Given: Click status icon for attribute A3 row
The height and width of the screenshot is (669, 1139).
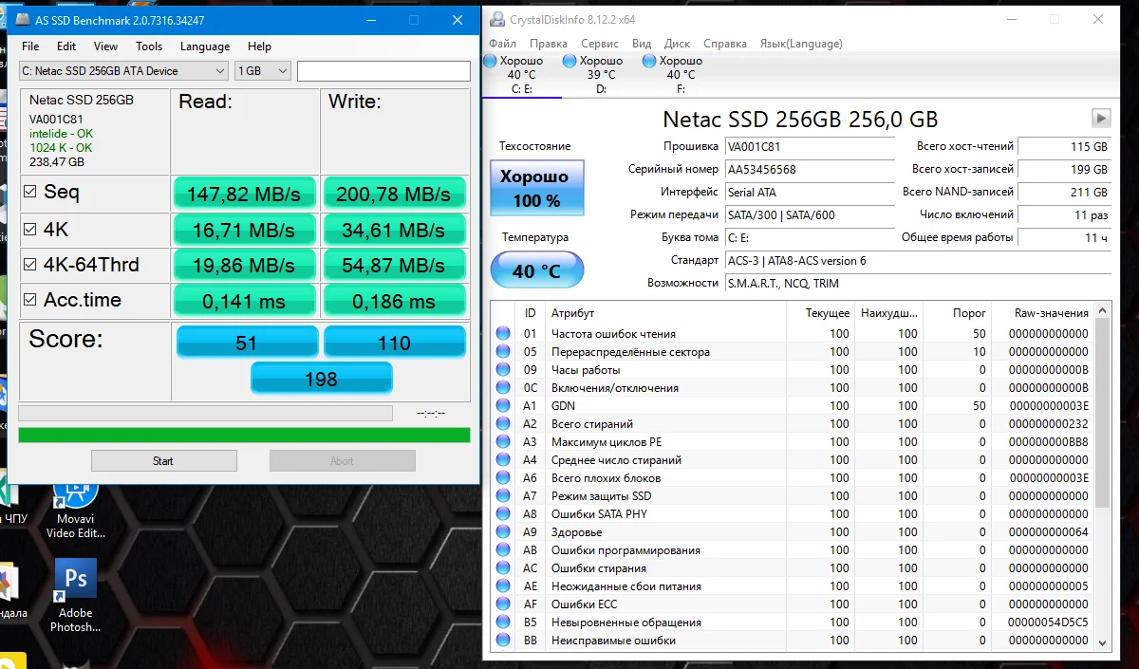Looking at the screenshot, I should (x=503, y=441).
